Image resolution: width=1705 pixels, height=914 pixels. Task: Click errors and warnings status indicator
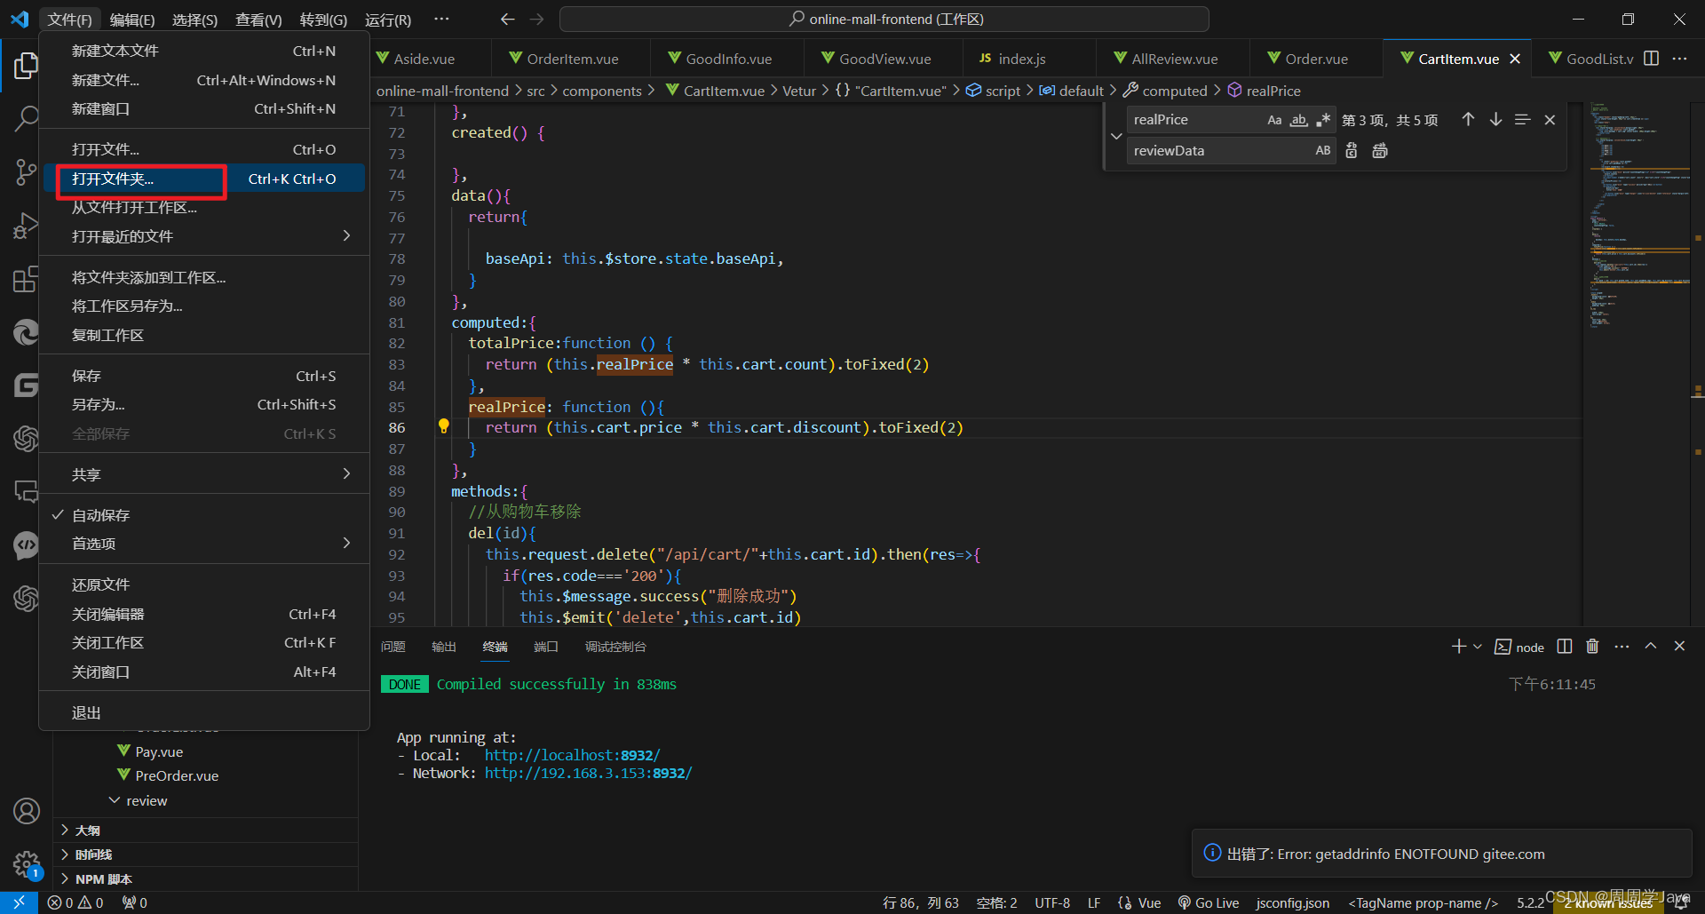click(x=75, y=902)
